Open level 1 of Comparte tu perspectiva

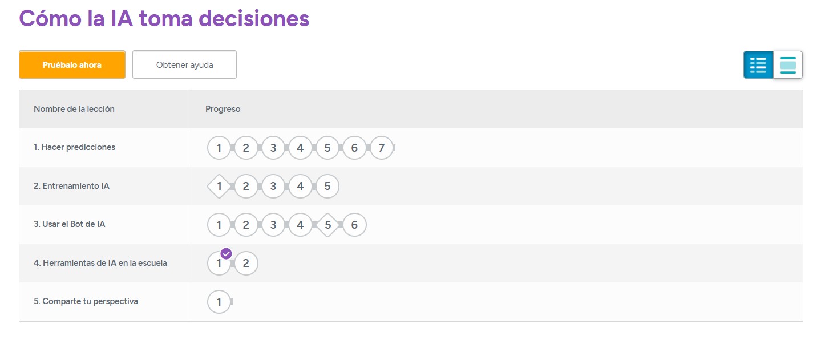pyautogui.click(x=219, y=302)
